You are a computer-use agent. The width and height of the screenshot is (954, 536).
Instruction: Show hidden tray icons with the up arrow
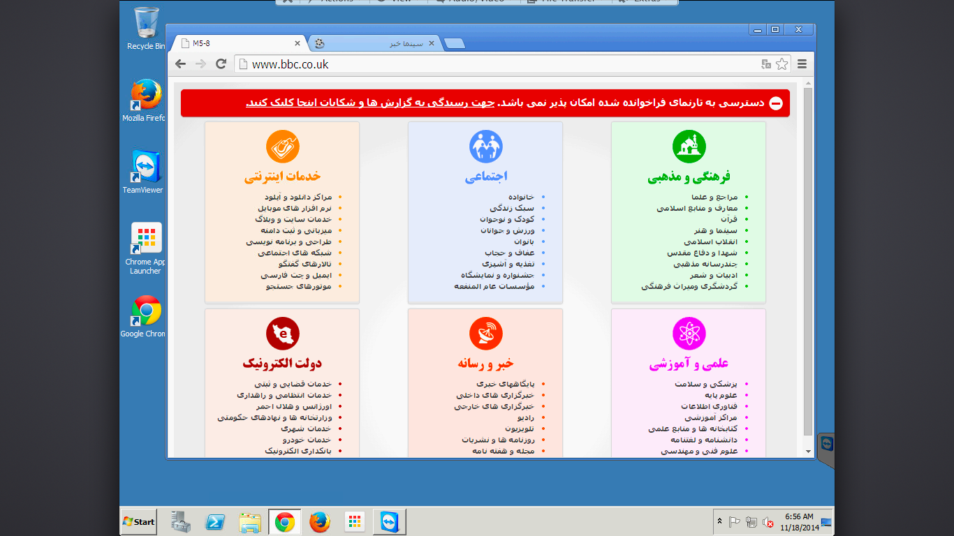[x=719, y=521]
